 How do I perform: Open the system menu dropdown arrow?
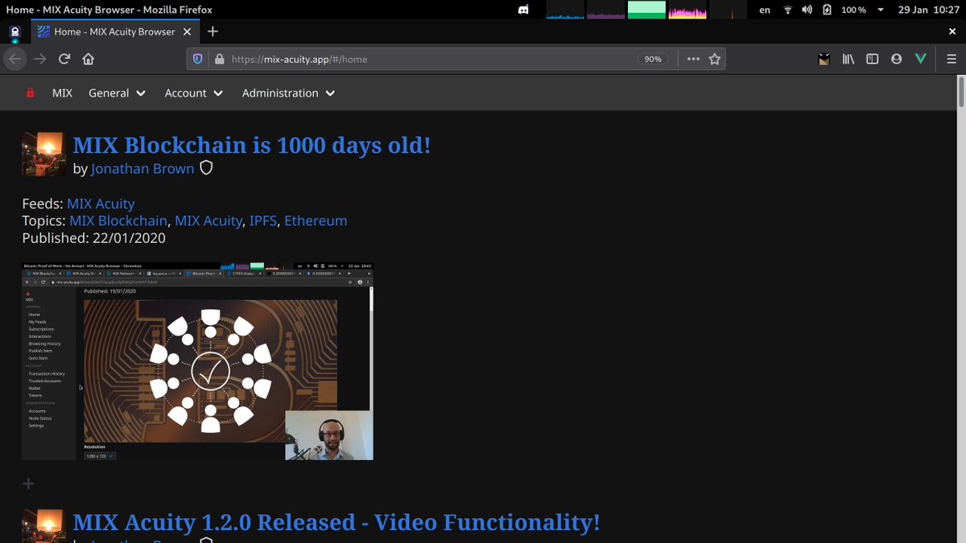click(x=881, y=10)
